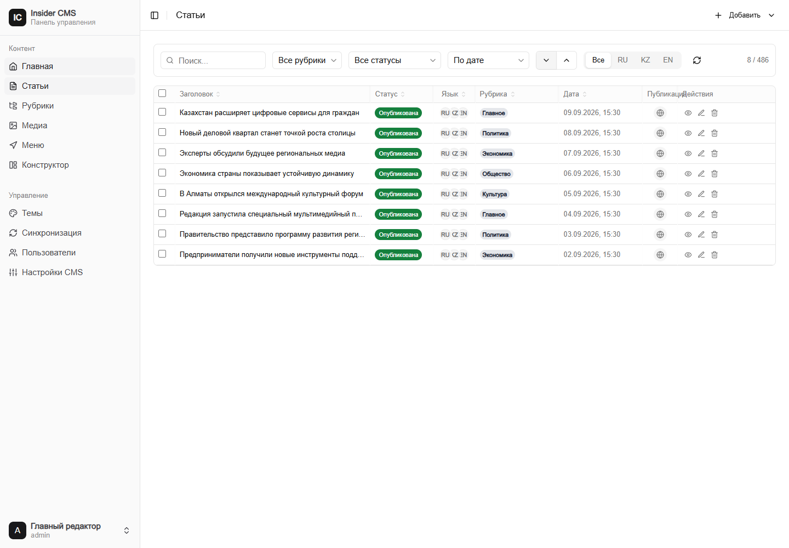The image size is (789, 548).
Task: Check the В Алматы открылся row checkbox
Action: (162, 193)
